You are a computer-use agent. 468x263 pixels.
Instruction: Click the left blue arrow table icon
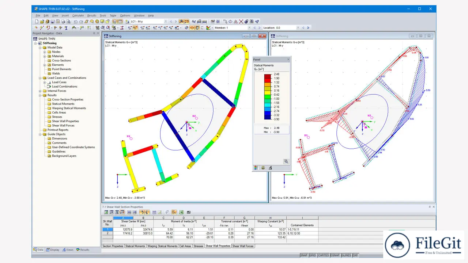[129, 212]
